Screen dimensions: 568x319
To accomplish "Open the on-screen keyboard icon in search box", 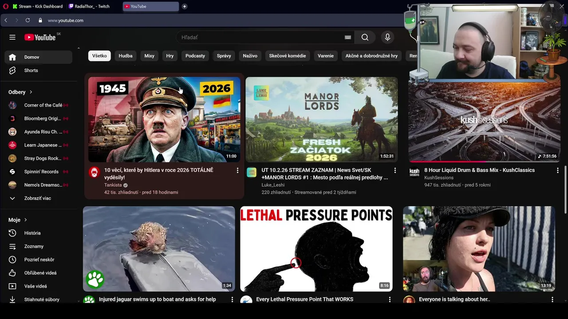I will tap(348, 38).
